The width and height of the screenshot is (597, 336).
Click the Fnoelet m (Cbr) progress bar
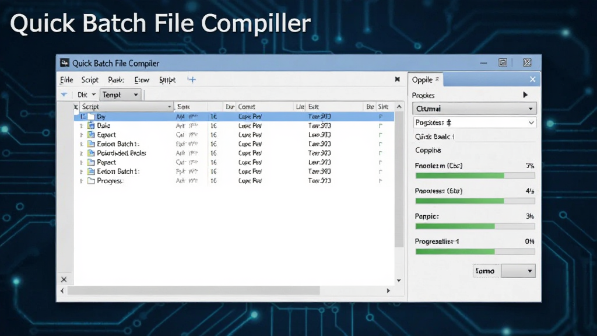coord(475,176)
